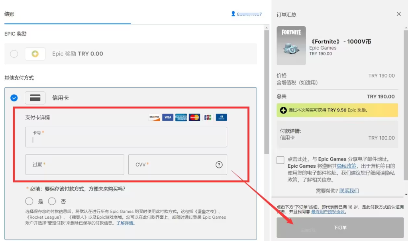Choose 否 to not save payment method
Image resolution: width=408 pixels, height=241 pixels.
tap(52, 201)
